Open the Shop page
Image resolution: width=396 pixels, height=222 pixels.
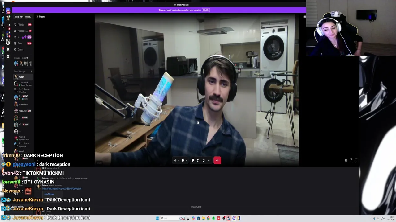click(23, 43)
